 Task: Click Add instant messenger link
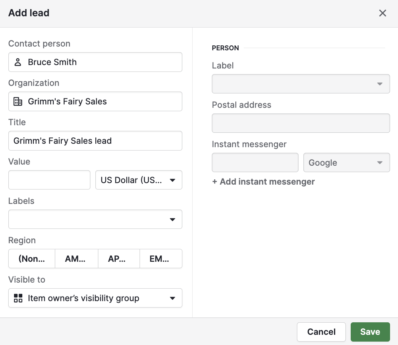[263, 182]
